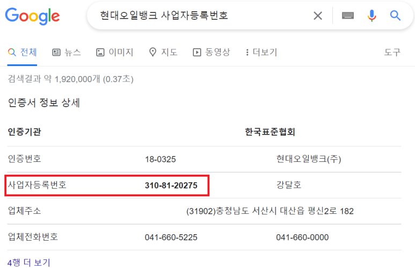Switch to the 뉴스 tab
415x268 pixels.
(x=67, y=52)
